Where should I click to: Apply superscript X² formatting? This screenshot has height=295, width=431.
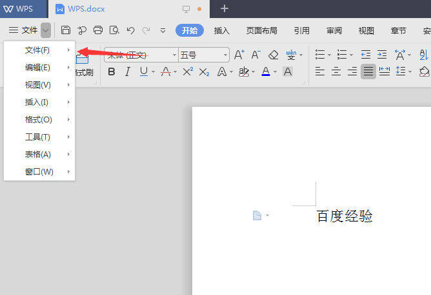(188, 72)
